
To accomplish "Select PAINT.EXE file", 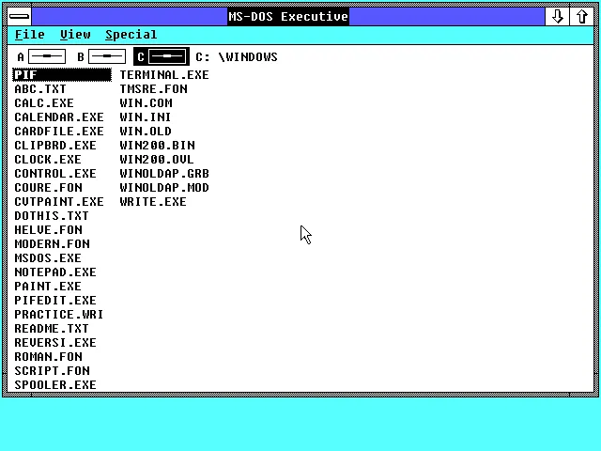I will [x=48, y=286].
